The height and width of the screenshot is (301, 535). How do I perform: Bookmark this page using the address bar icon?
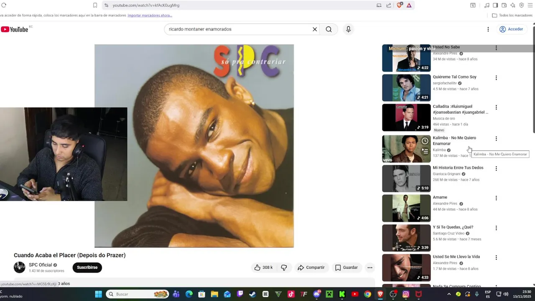(95, 5)
